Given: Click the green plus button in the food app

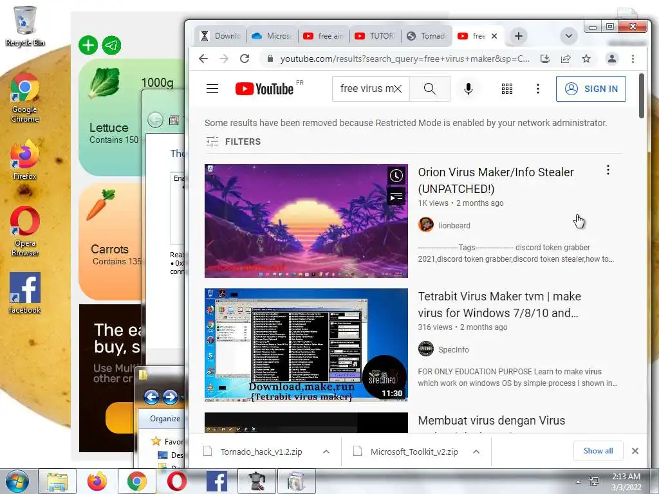Looking at the screenshot, I should pos(88,45).
